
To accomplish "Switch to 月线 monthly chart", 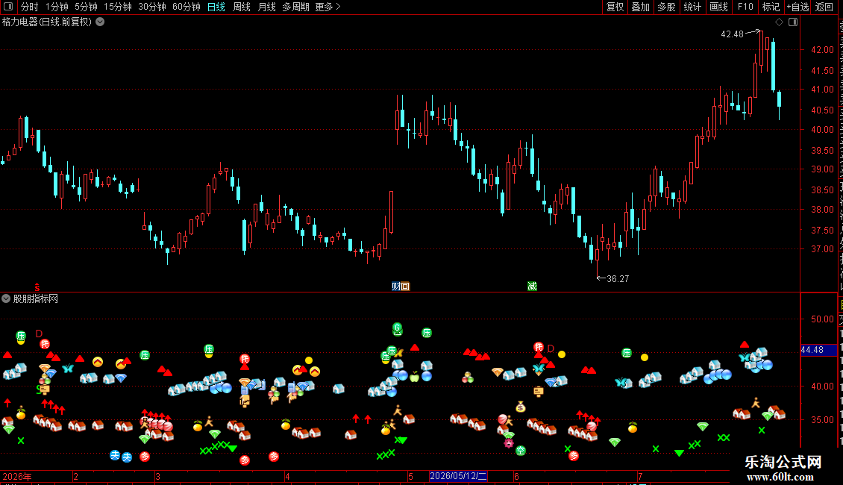I will pyautogui.click(x=266, y=7).
